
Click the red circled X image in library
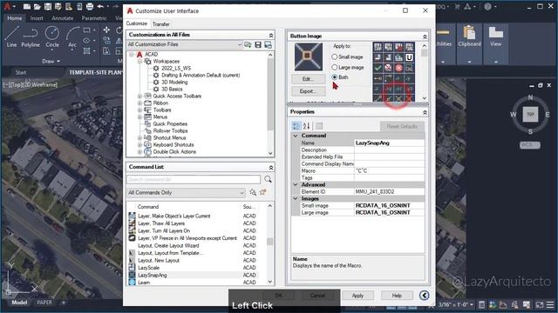[399, 68]
